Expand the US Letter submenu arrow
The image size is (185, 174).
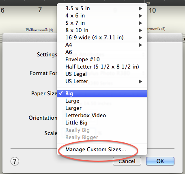click(140, 82)
